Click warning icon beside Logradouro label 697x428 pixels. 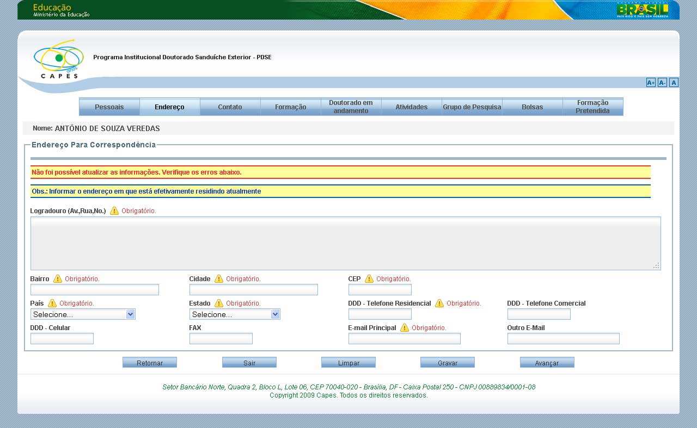[x=114, y=210]
